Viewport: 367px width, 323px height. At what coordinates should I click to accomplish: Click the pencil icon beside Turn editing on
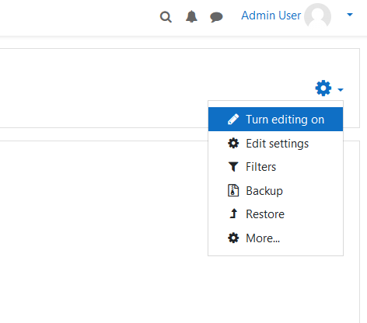coord(233,120)
